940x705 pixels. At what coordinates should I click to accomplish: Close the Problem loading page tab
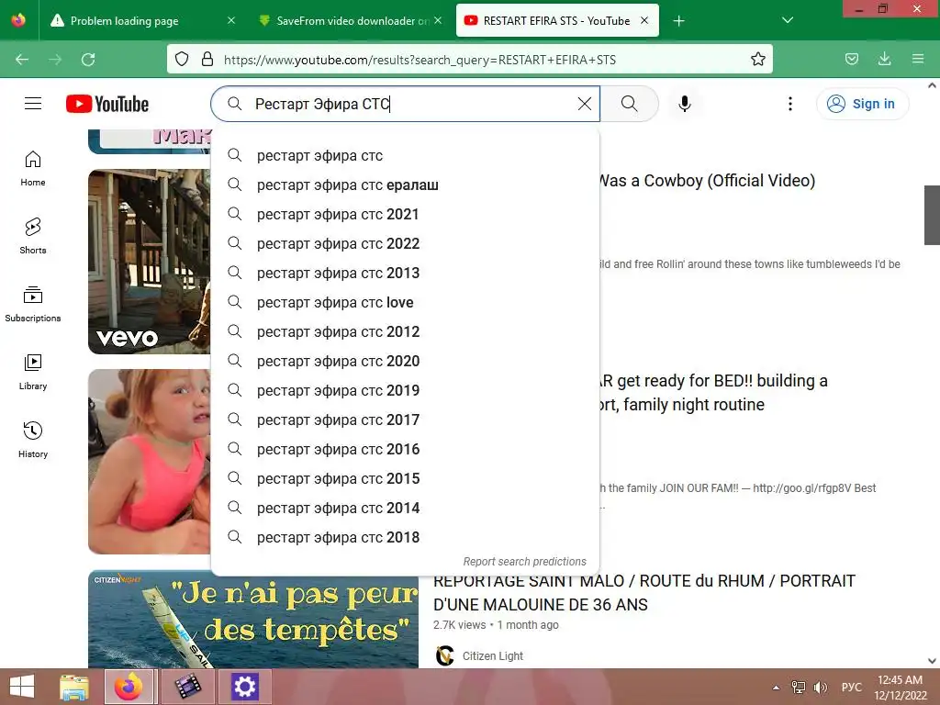click(x=231, y=20)
